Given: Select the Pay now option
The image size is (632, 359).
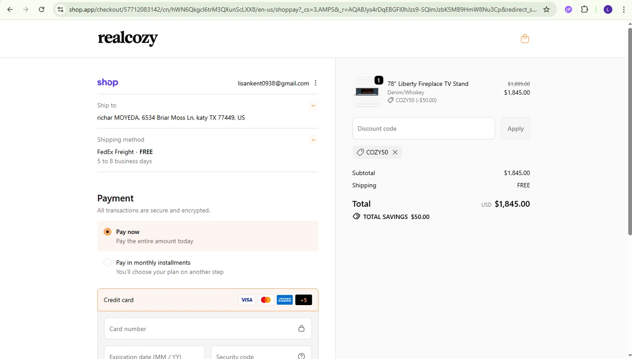Looking at the screenshot, I should [107, 232].
